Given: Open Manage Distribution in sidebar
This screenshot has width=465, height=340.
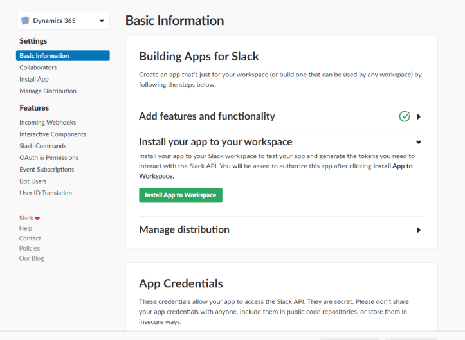Looking at the screenshot, I should tap(48, 91).
